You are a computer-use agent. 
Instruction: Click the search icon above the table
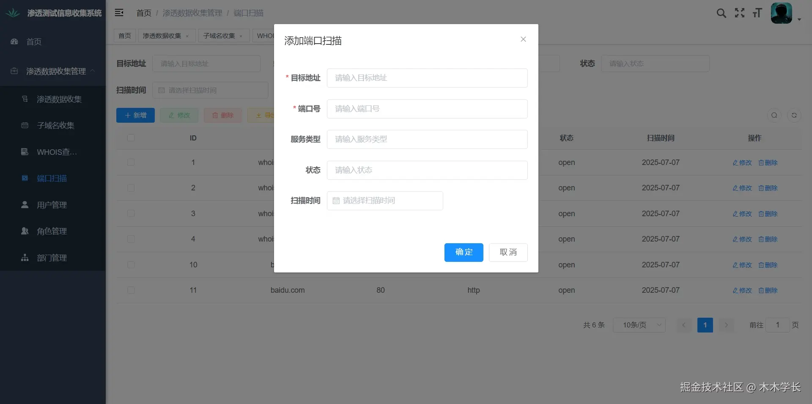774,115
